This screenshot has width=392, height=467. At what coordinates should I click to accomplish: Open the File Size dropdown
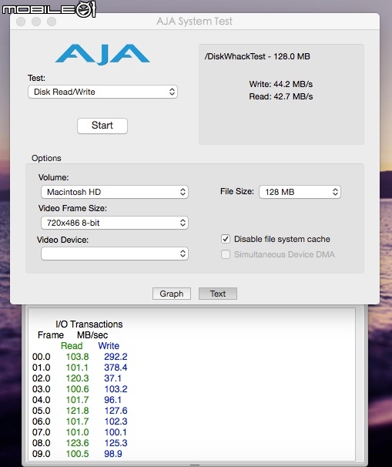coord(300,192)
